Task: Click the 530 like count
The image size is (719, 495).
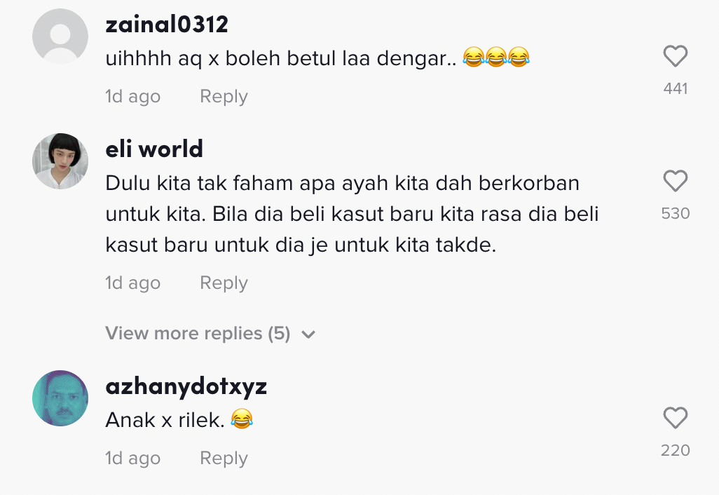Action: point(676,213)
